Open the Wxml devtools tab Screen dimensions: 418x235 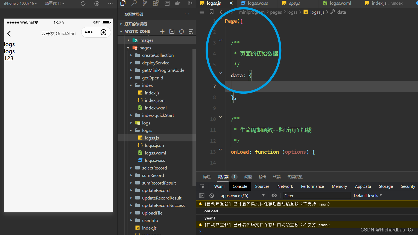[219, 186]
